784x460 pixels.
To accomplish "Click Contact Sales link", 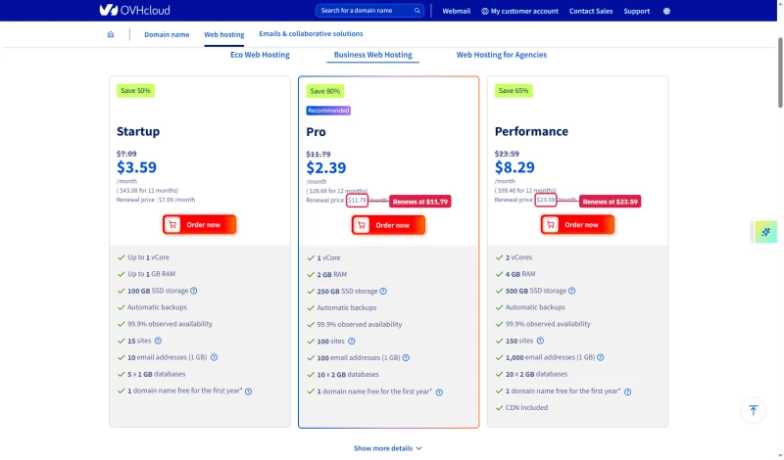I will coord(591,11).
